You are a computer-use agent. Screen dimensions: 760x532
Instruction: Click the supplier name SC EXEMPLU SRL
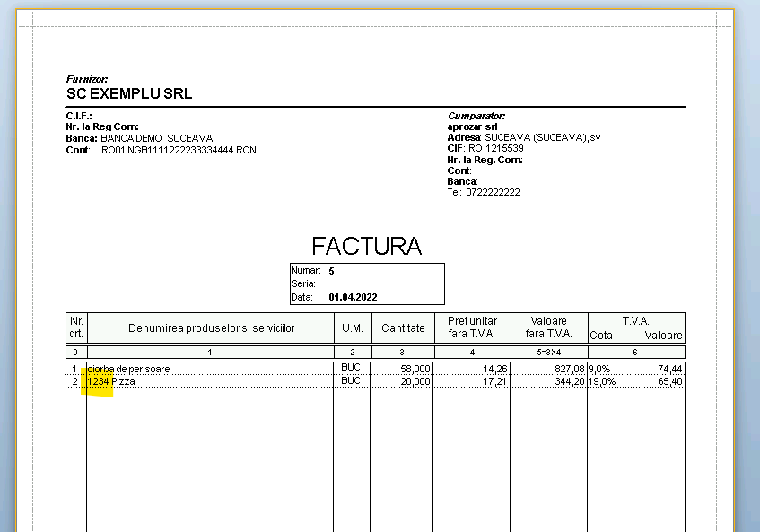(129, 93)
